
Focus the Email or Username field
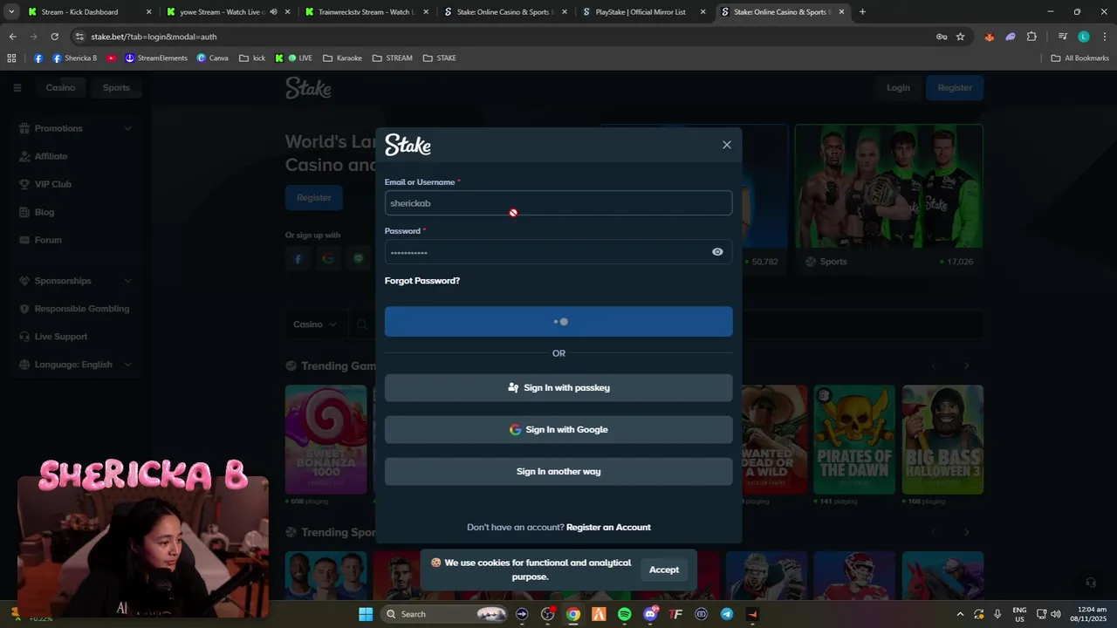558,203
